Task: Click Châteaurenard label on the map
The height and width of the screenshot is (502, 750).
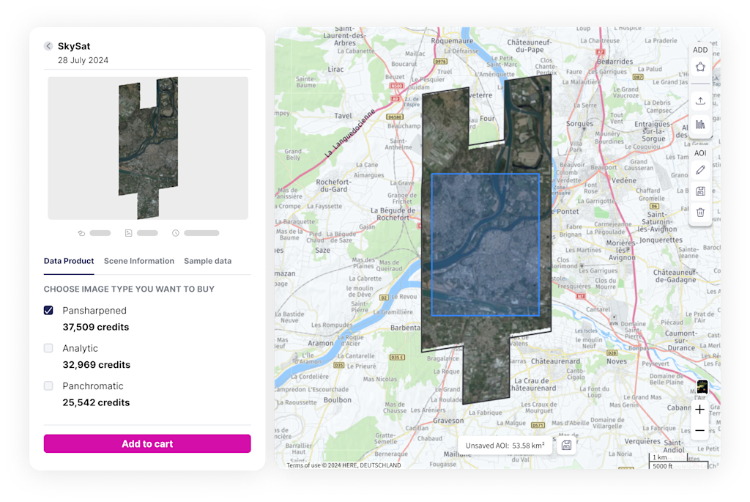Action: coord(555,361)
